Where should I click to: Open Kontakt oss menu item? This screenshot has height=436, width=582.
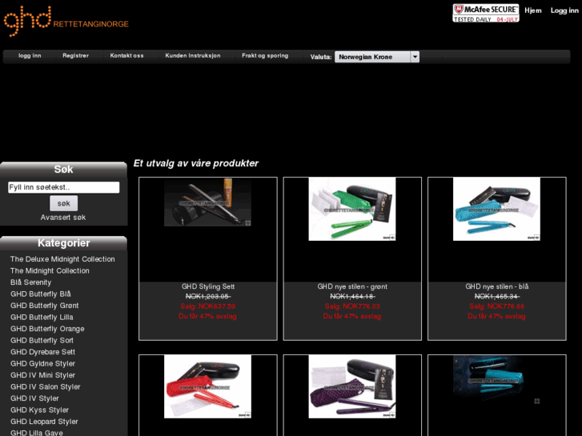click(126, 56)
